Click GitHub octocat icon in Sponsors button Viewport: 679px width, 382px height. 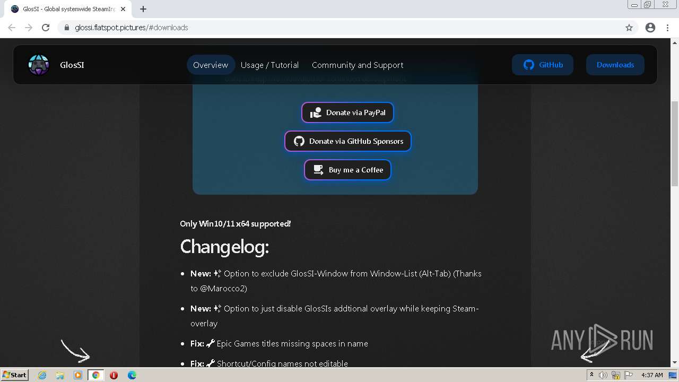(x=299, y=141)
